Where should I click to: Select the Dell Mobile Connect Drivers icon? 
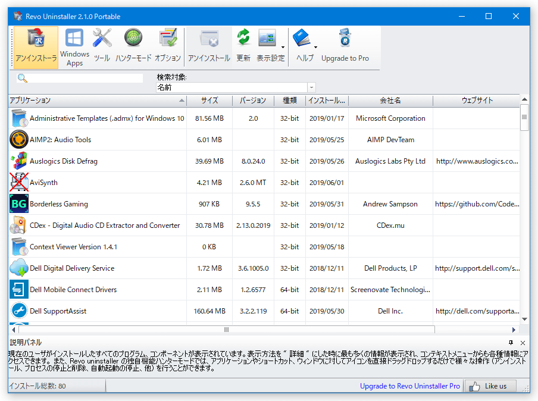click(19, 290)
